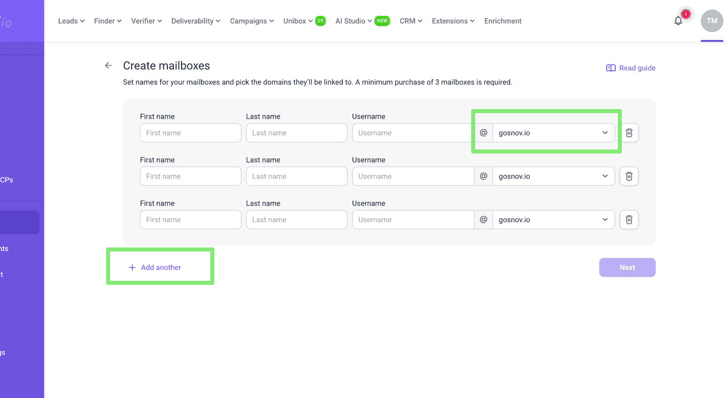Open the notifications bell

click(678, 21)
